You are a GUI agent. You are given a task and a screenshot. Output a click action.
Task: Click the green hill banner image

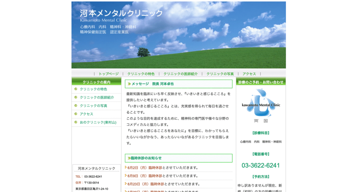pos(178,35)
